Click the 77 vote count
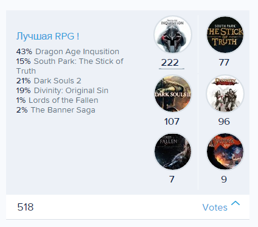The image size is (258, 227). click(x=224, y=63)
